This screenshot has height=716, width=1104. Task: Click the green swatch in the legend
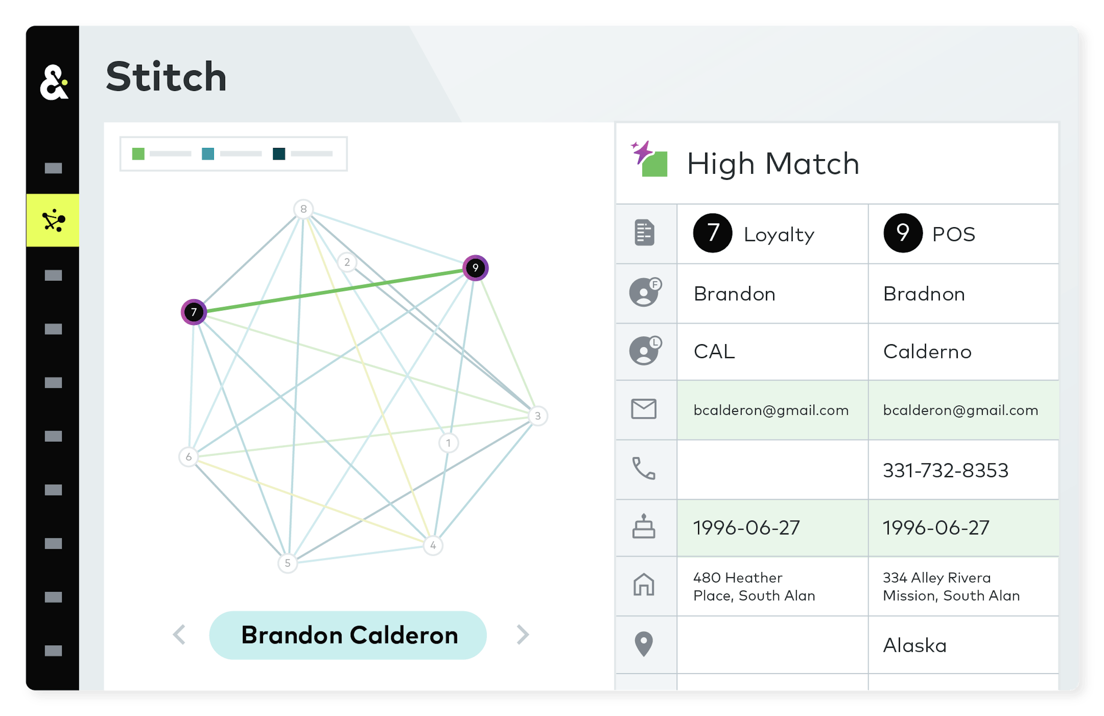click(x=139, y=154)
